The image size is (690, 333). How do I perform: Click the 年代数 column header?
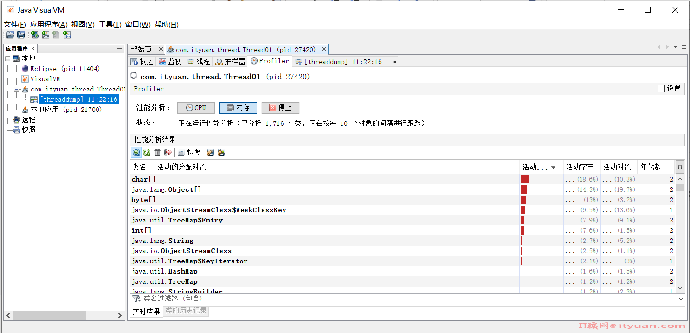tap(656, 167)
